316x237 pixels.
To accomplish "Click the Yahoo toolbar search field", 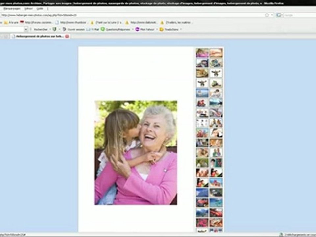I will pos(12,29).
